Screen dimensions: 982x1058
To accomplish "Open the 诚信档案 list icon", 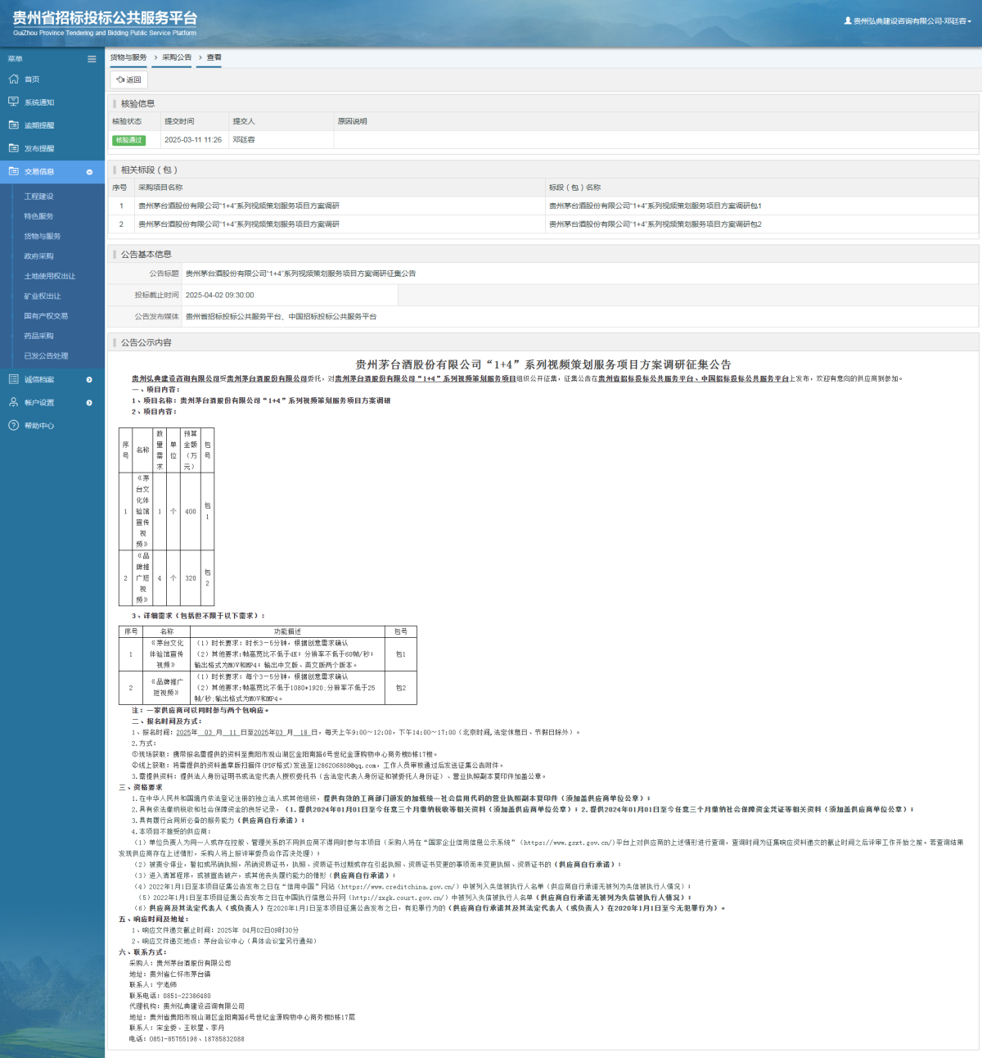I will [13, 379].
